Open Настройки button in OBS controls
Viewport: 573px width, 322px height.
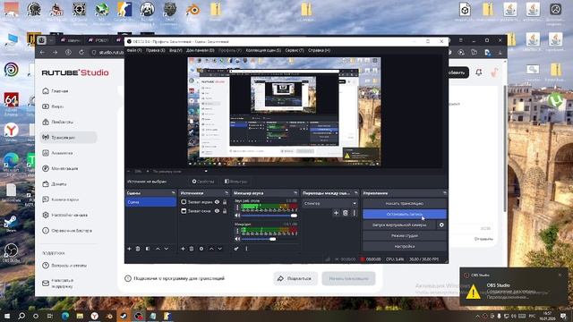pyautogui.click(x=405, y=247)
